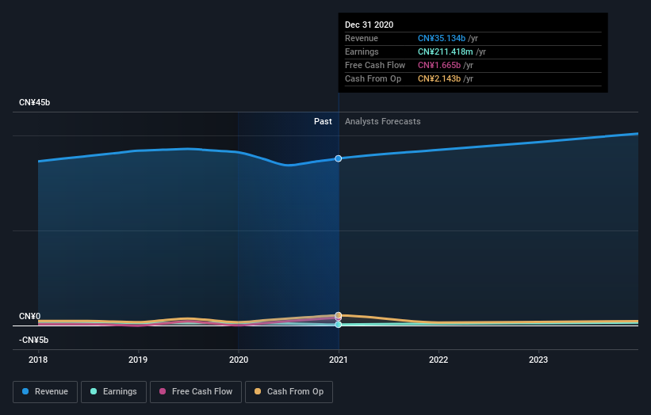Image resolution: width=651 pixels, height=415 pixels.
Task: Select the orange Cash From Op marker at 2021
Action: tap(339, 315)
